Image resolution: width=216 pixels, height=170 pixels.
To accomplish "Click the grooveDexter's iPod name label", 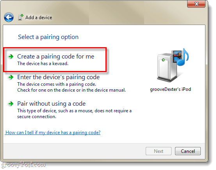I will [x=171, y=89].
